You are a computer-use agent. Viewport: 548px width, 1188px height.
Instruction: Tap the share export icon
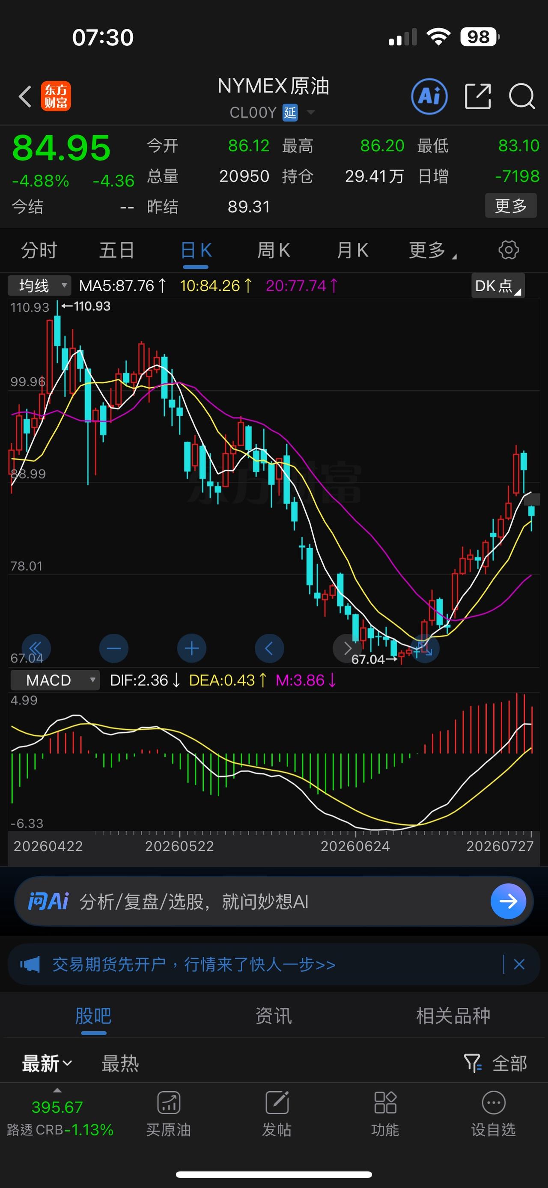coord(478,96)
